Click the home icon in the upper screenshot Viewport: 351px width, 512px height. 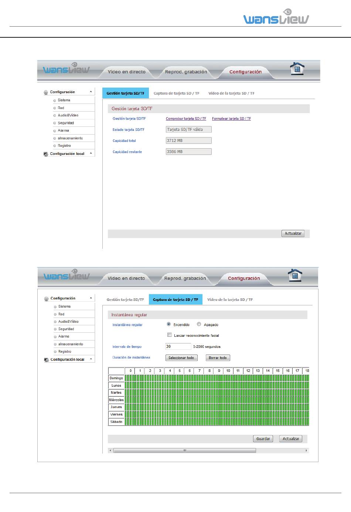tap(297, 69)
